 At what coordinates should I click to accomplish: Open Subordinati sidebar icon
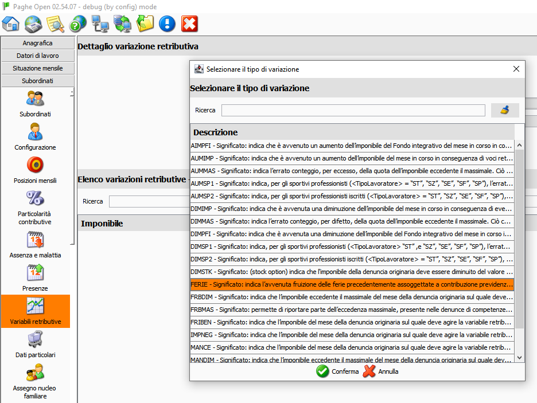click(35, 99)
